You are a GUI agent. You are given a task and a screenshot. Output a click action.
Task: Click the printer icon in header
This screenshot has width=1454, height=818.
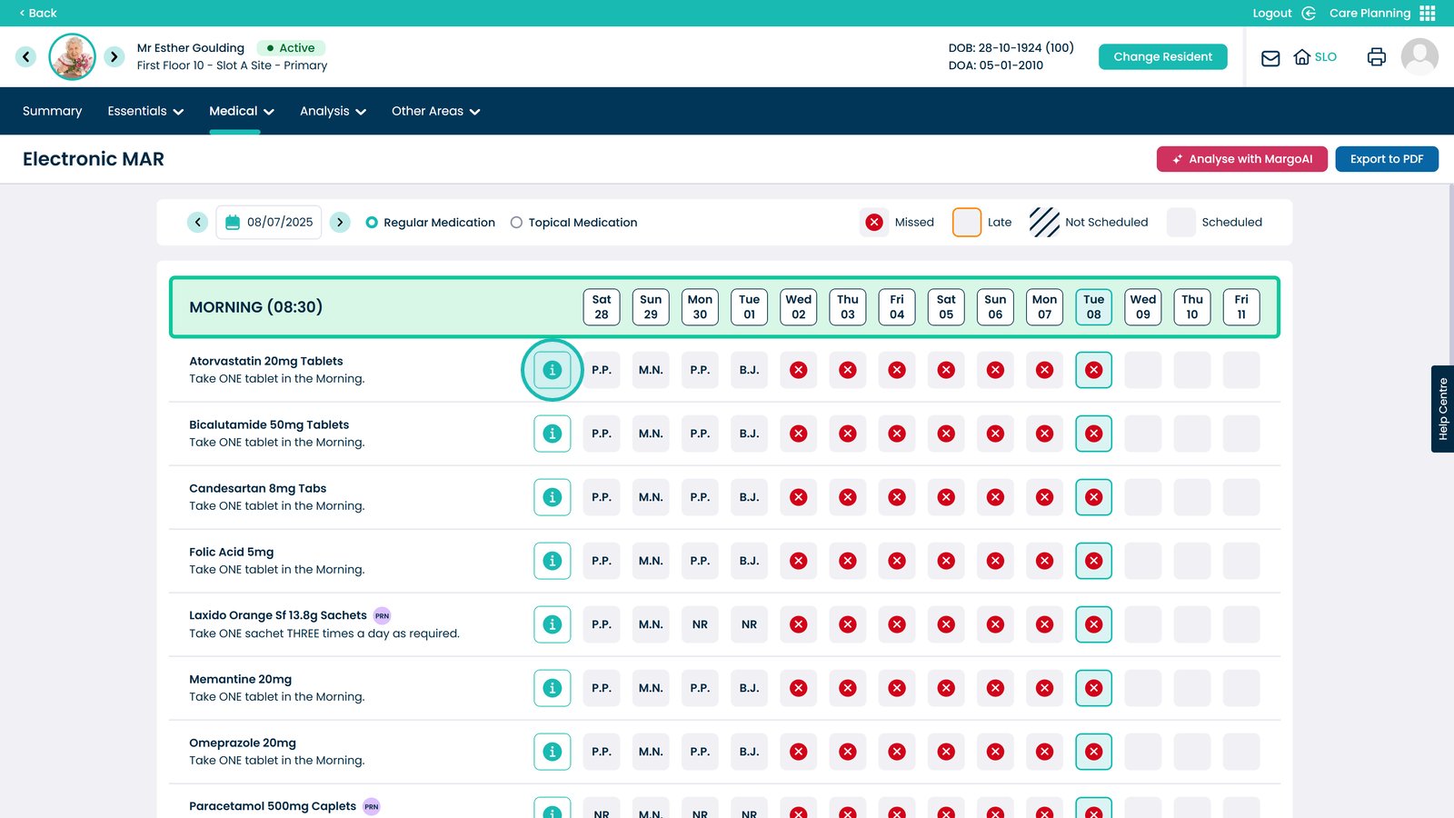(x=1376, y=57)
